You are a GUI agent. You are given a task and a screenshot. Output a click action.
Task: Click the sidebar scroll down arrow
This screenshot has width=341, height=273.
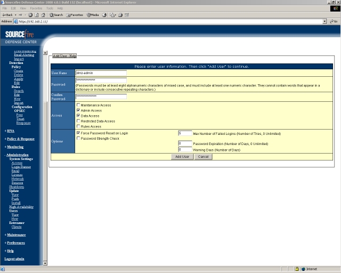tap(45, 263)
